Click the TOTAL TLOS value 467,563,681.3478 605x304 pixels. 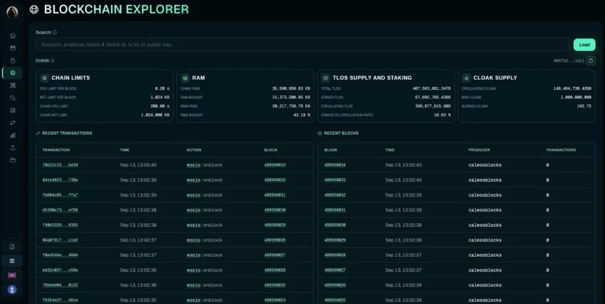[x=431, y=89]
